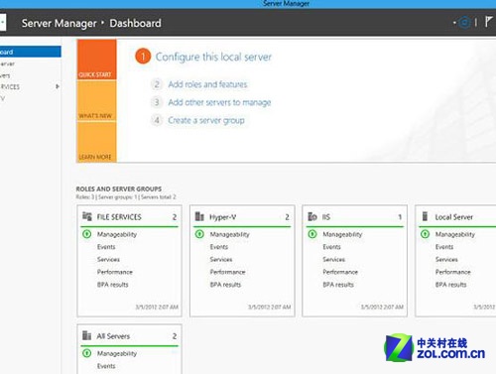The image size is (496, 374).
Task: Open the Quick Start tab
Action: click(96, 60)
